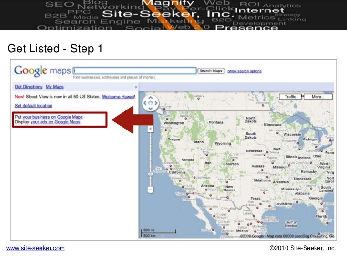
Task: Click the Minnesota label on the map
Action: (x=273, y=125)
